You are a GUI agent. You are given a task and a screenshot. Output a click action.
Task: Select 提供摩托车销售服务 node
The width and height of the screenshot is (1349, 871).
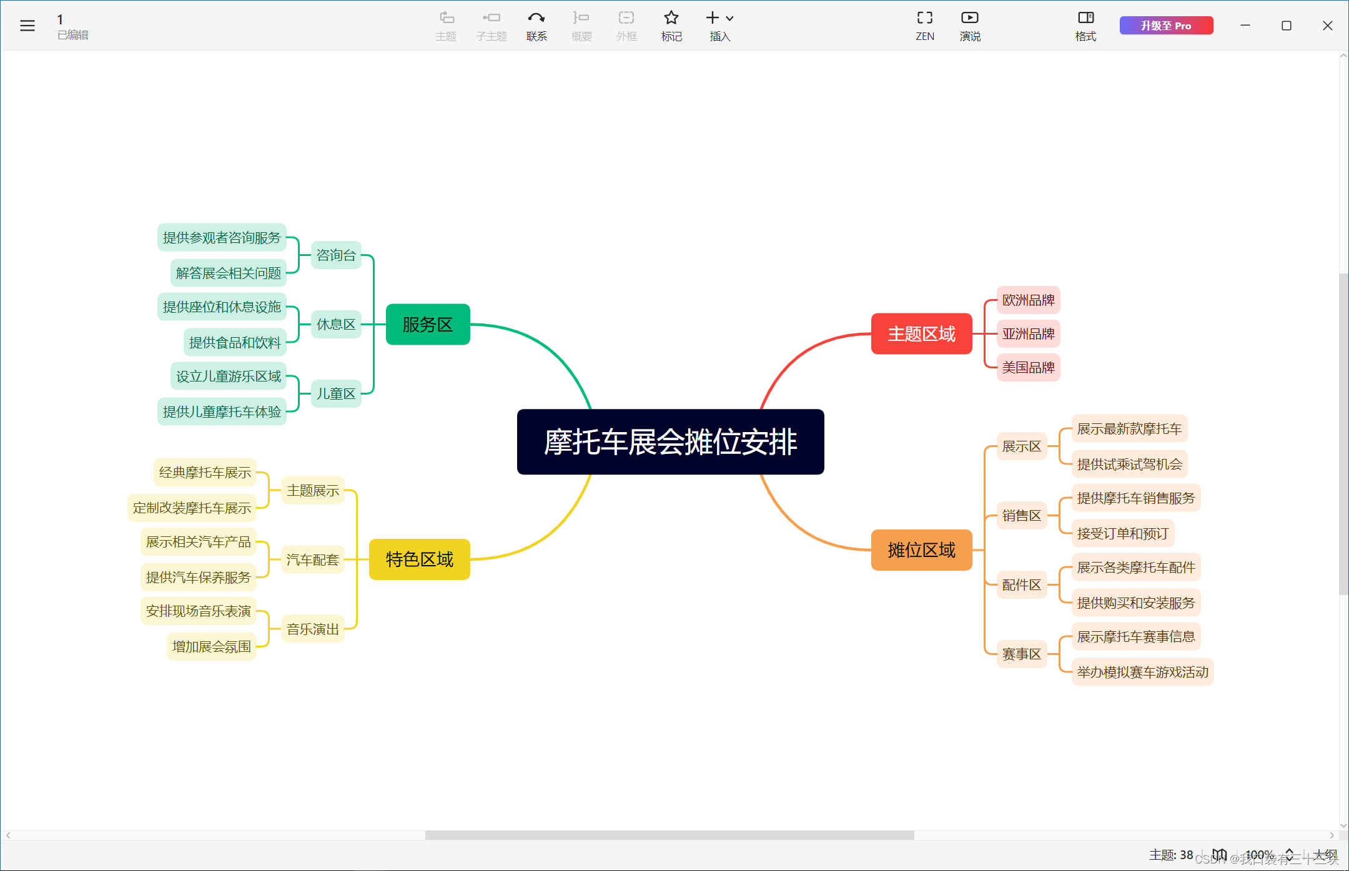point(1136,498)
